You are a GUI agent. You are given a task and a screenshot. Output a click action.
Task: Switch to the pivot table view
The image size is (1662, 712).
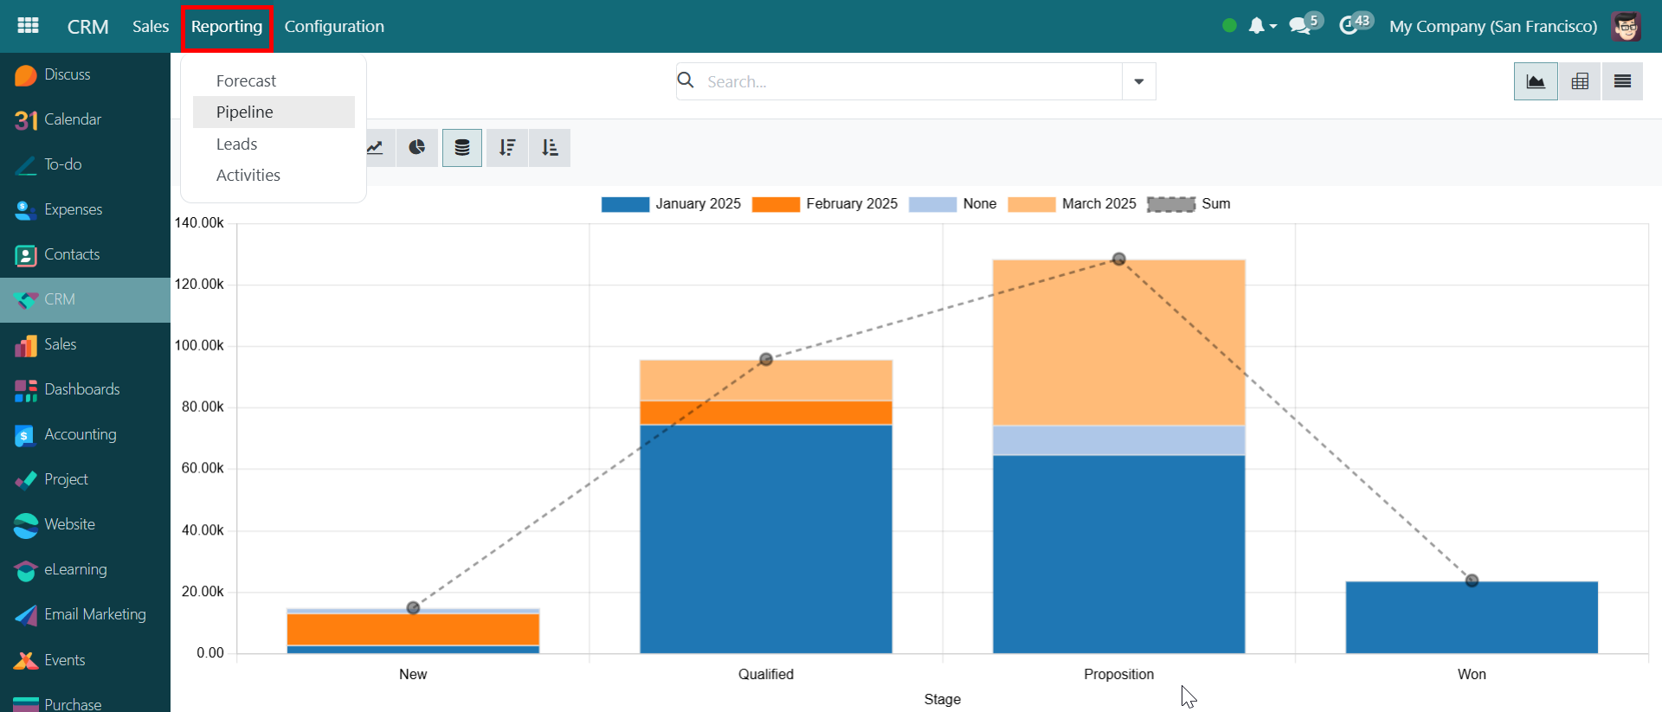point(1580,81)
